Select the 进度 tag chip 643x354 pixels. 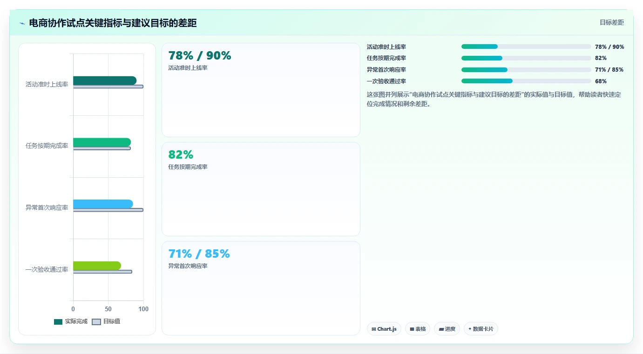coord(447,329)
